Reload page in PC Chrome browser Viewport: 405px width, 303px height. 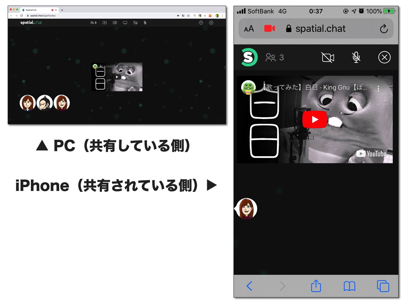21,16
